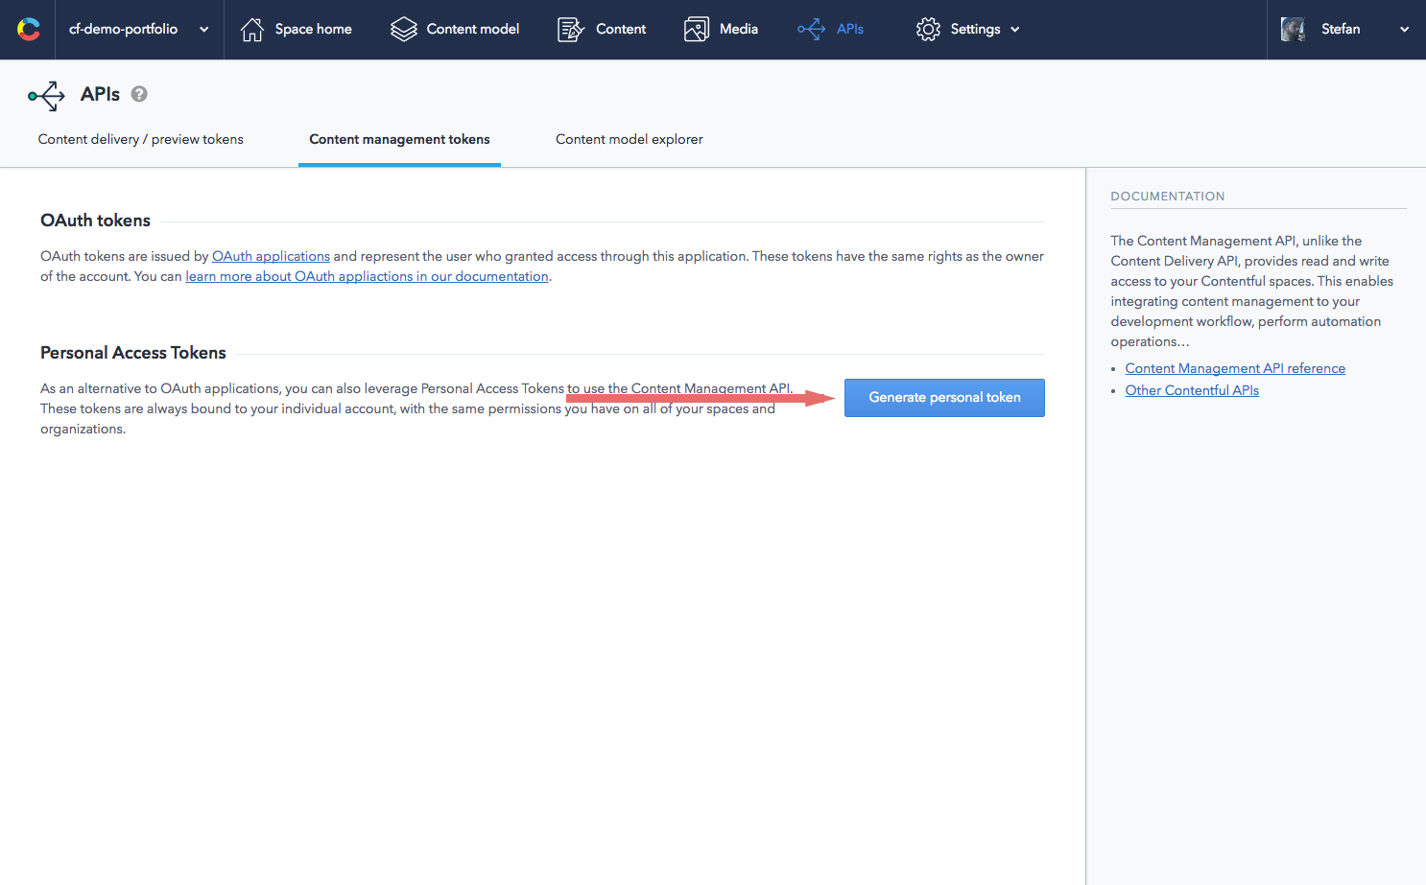The width and height of the screenshot is (1426, 885).
Task: Select the Content management tokens tab
Action: [x=399, y=140]
